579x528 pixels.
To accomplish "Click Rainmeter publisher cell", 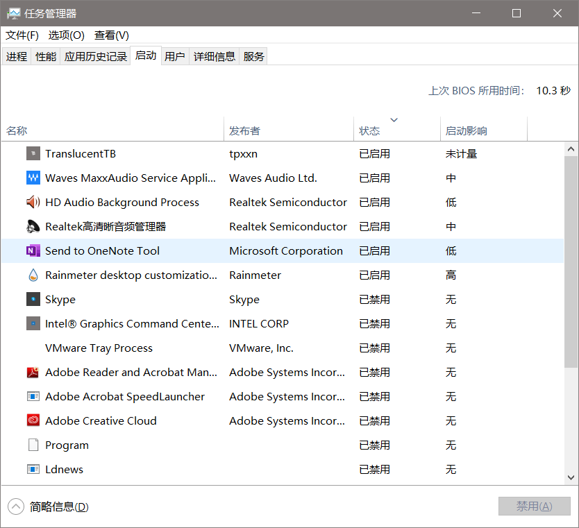I will pos(255,275).
